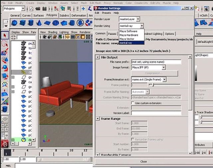Expand the defaultLightSet node in outliner
Image resolution: width=213 pixels, height=168 pixels.
[13, 140]
